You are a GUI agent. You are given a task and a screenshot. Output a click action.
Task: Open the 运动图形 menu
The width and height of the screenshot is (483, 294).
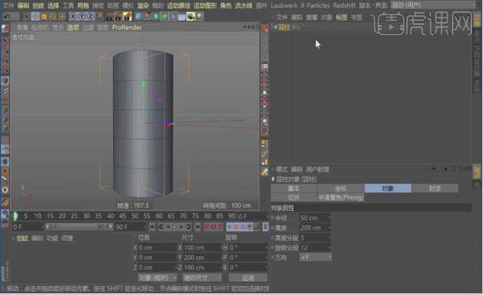(206, 6)
